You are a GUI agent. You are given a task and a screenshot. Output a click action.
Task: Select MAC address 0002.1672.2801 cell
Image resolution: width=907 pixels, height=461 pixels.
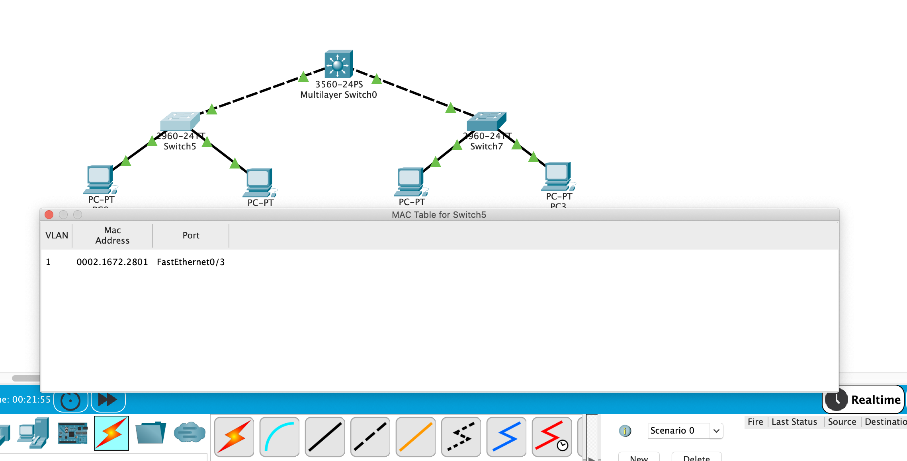(x=112, y=262)
